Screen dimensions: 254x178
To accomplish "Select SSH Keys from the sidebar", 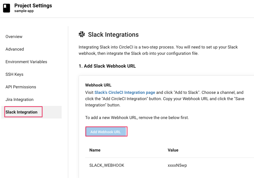I will coord(14,74).
